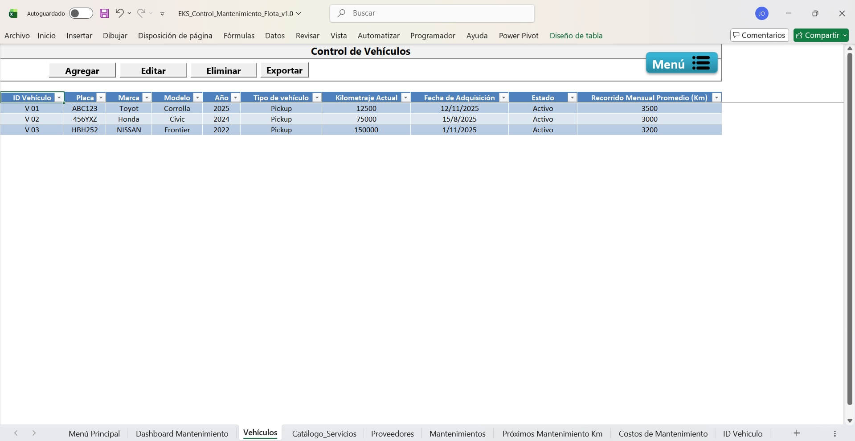Click next sheet navigation arrow

coord(34,433)
